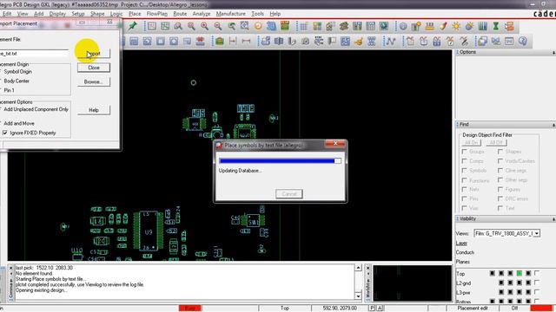
Task: Click the flag marker toolbar icon
Action: 332,41
